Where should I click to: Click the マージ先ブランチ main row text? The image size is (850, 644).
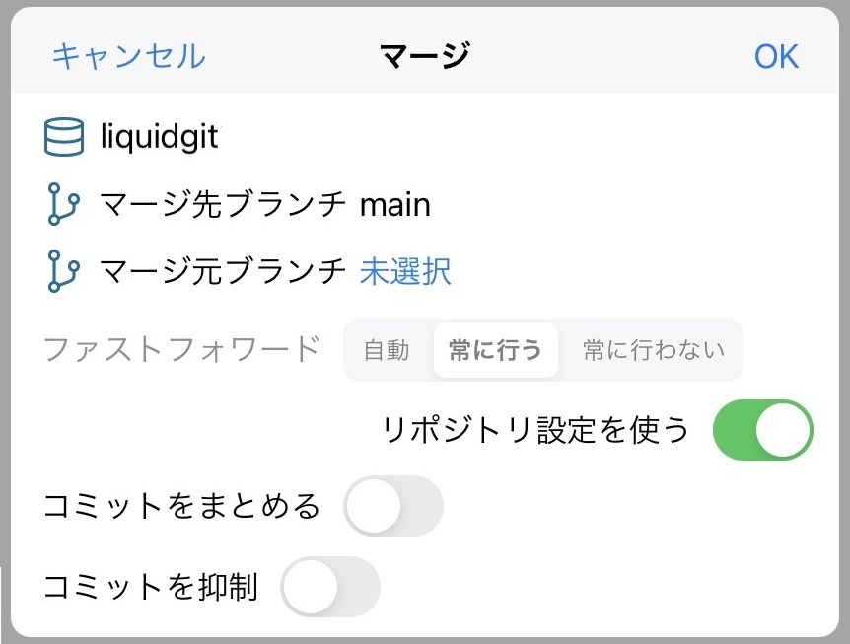[265, 204]
